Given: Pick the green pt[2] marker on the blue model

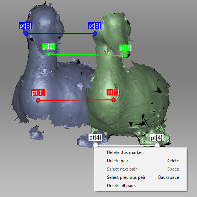Looking at the screenshot, I should tap(49, 54).
